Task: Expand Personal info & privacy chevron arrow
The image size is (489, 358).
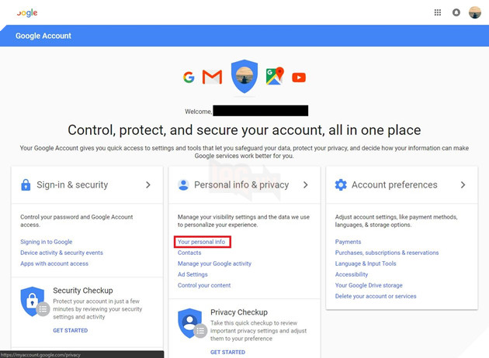Action: [306, 185]
